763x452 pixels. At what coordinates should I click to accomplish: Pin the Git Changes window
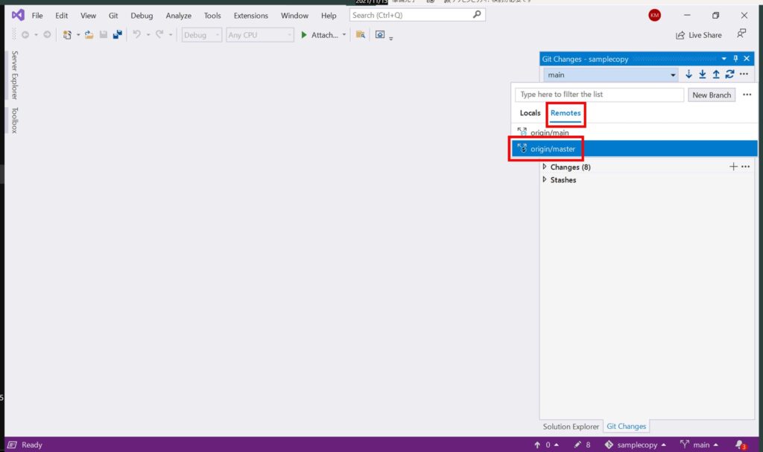[x=735, y=58]
